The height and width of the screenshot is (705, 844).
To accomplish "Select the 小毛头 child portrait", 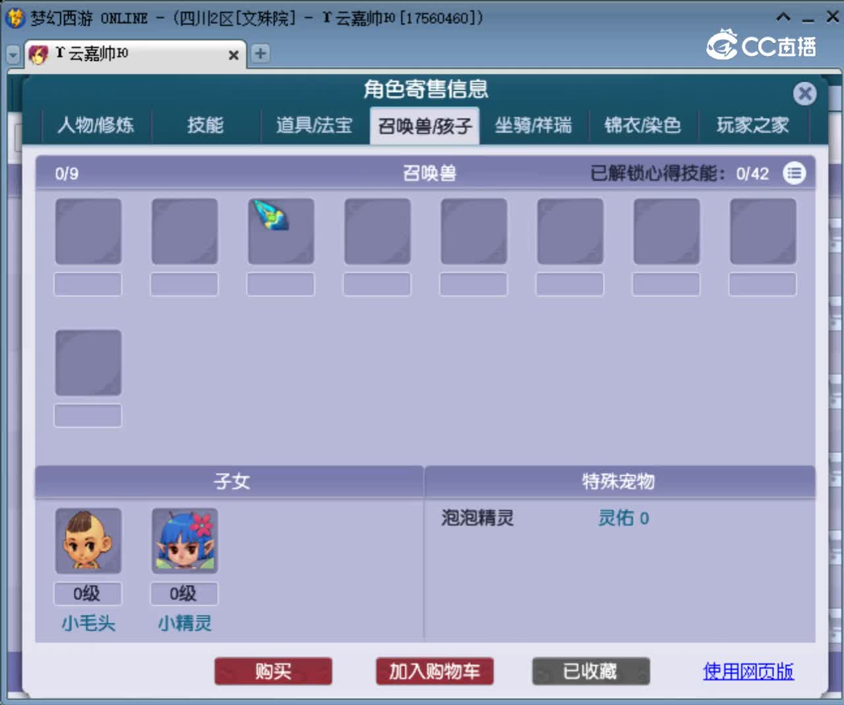I will 88,541.
